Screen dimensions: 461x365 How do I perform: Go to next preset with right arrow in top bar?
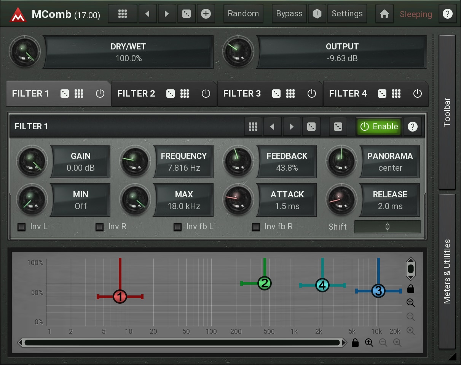[x=166, y=14]
